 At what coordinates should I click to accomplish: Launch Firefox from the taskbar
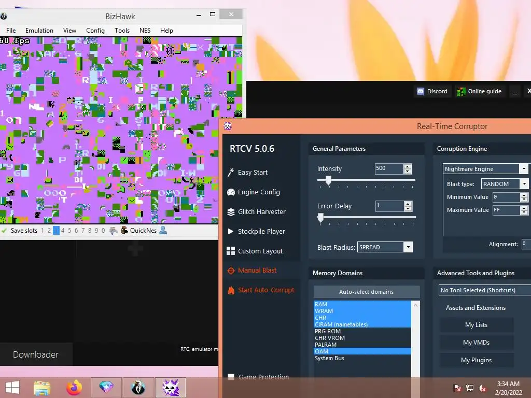point(74,388)
